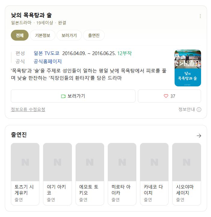Go to the 출연진 tab
The image size is (211, 217).
coord(94,35)
